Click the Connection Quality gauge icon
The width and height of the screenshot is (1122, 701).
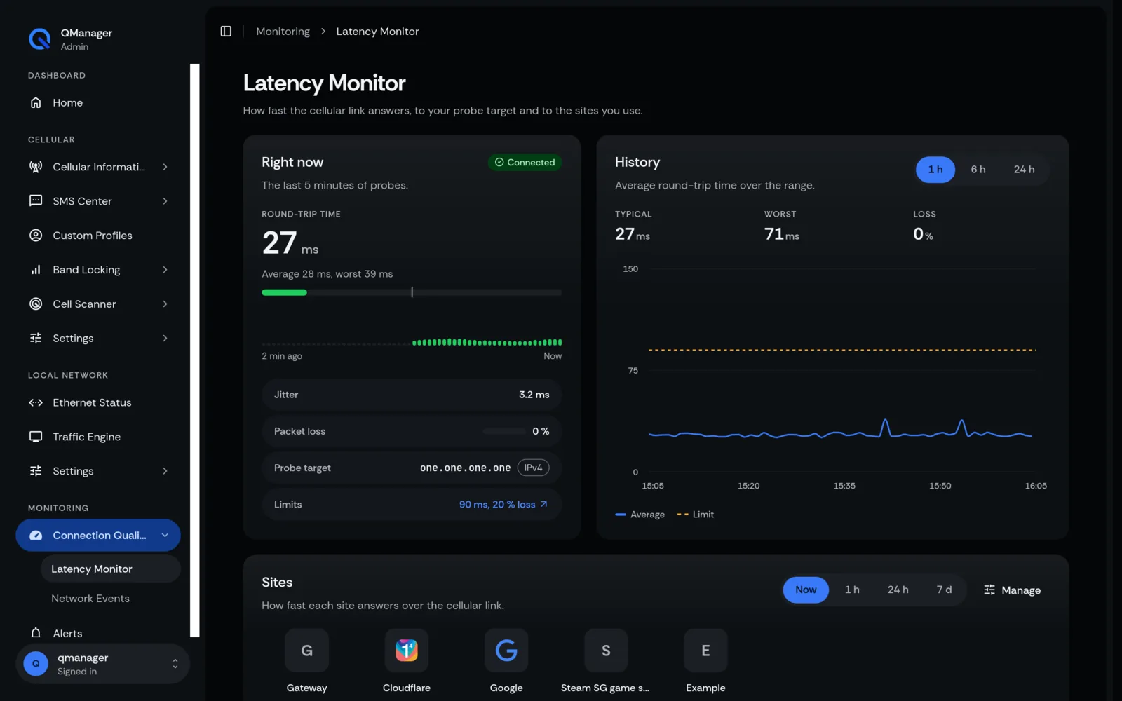pyautogui.click(x=36, y=536)
